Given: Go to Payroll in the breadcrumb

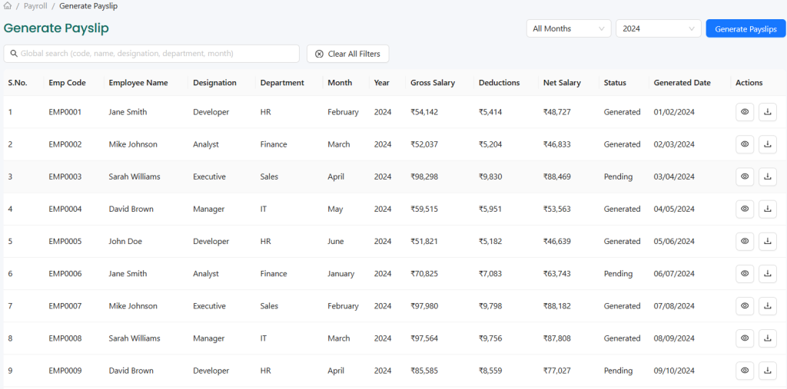Looking at the screenshot, I should click(35, 6).
